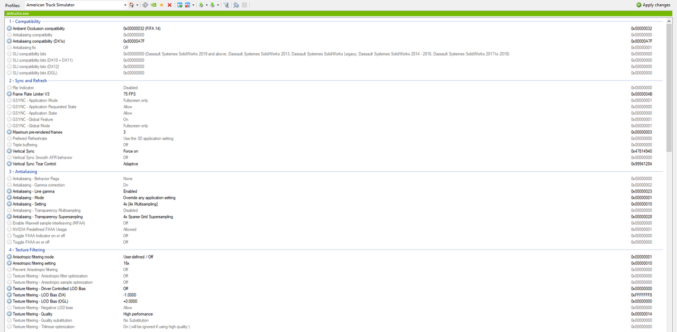Select the '75 FPS' frame rate limiter value
This screenshot has width=677, height=332.
129,94
